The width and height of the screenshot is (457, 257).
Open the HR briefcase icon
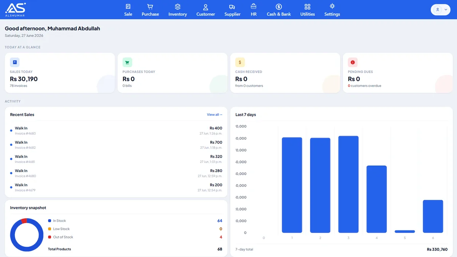click(x=254, y=6)
